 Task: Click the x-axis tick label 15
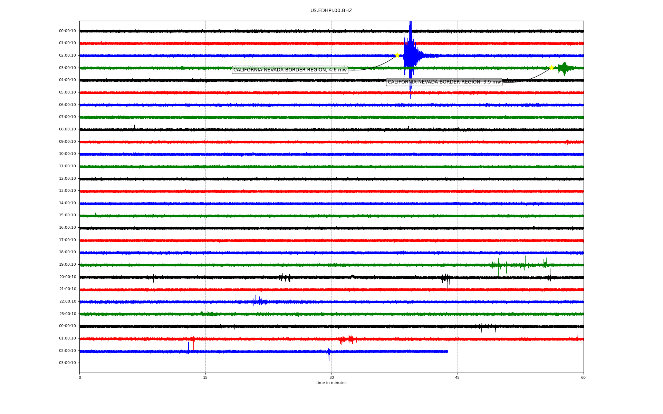pyautogui.click(x=205, y=377)
